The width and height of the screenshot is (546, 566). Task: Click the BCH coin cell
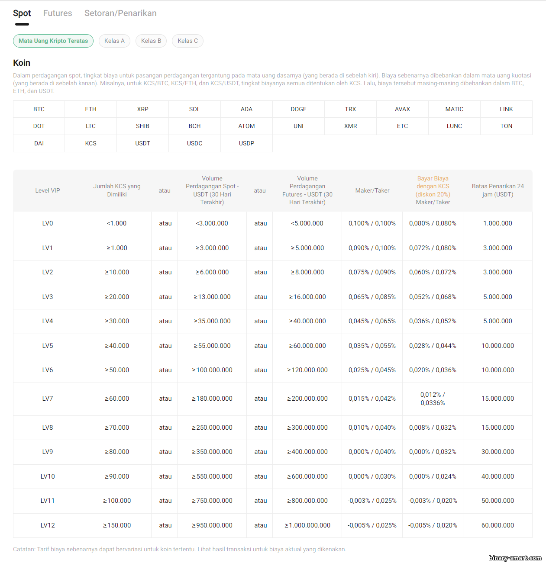point(195,126)
